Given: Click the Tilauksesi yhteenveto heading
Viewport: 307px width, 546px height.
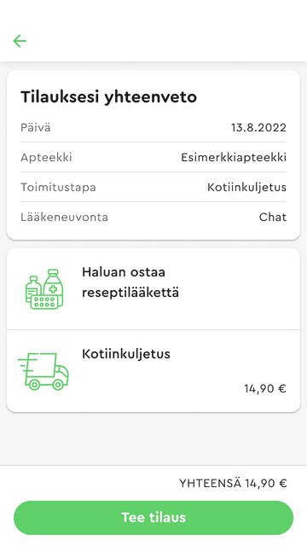Looking at the screenshot, I should [x=108, y=96].
